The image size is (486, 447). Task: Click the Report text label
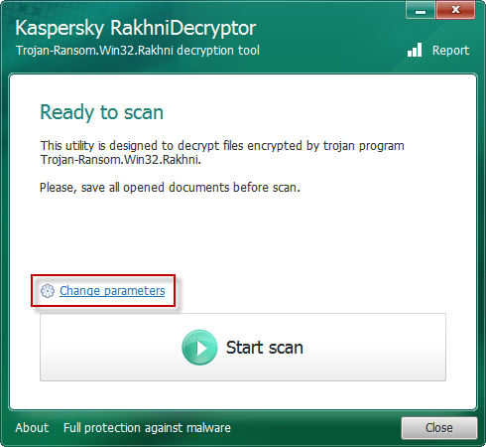point(450,51)
